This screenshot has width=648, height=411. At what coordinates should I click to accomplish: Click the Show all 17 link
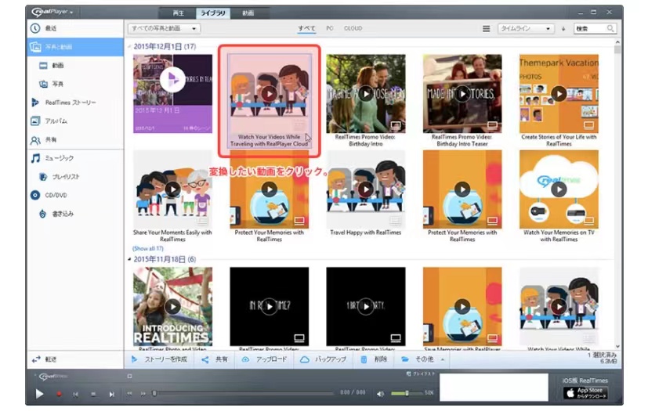148,248
